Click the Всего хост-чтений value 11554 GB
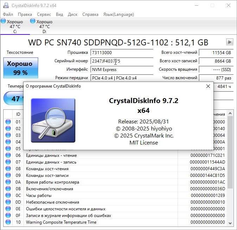Image resolution: width=237 pixels, height=230 pixels. [x=216, y=53]
